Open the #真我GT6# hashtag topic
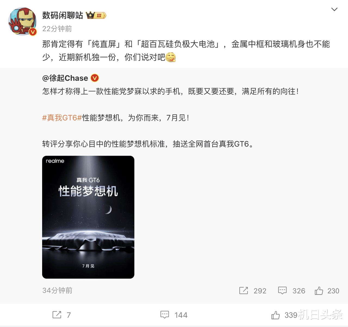 [x=62, y=118]
